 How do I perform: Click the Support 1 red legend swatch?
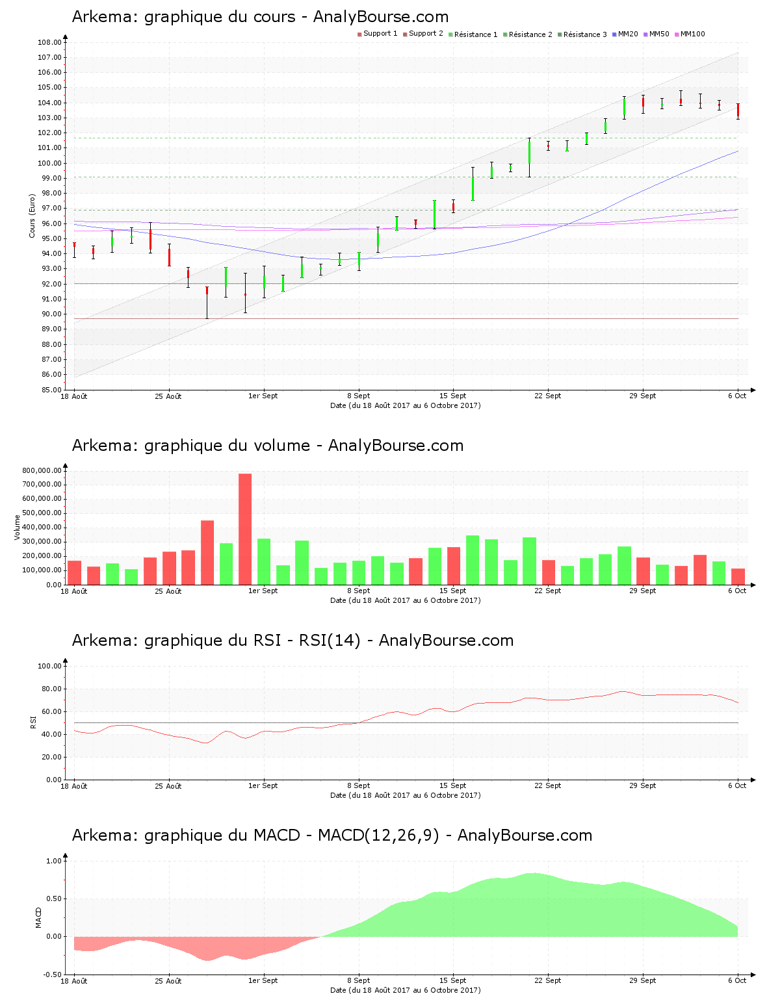click(x=359, y=34)
